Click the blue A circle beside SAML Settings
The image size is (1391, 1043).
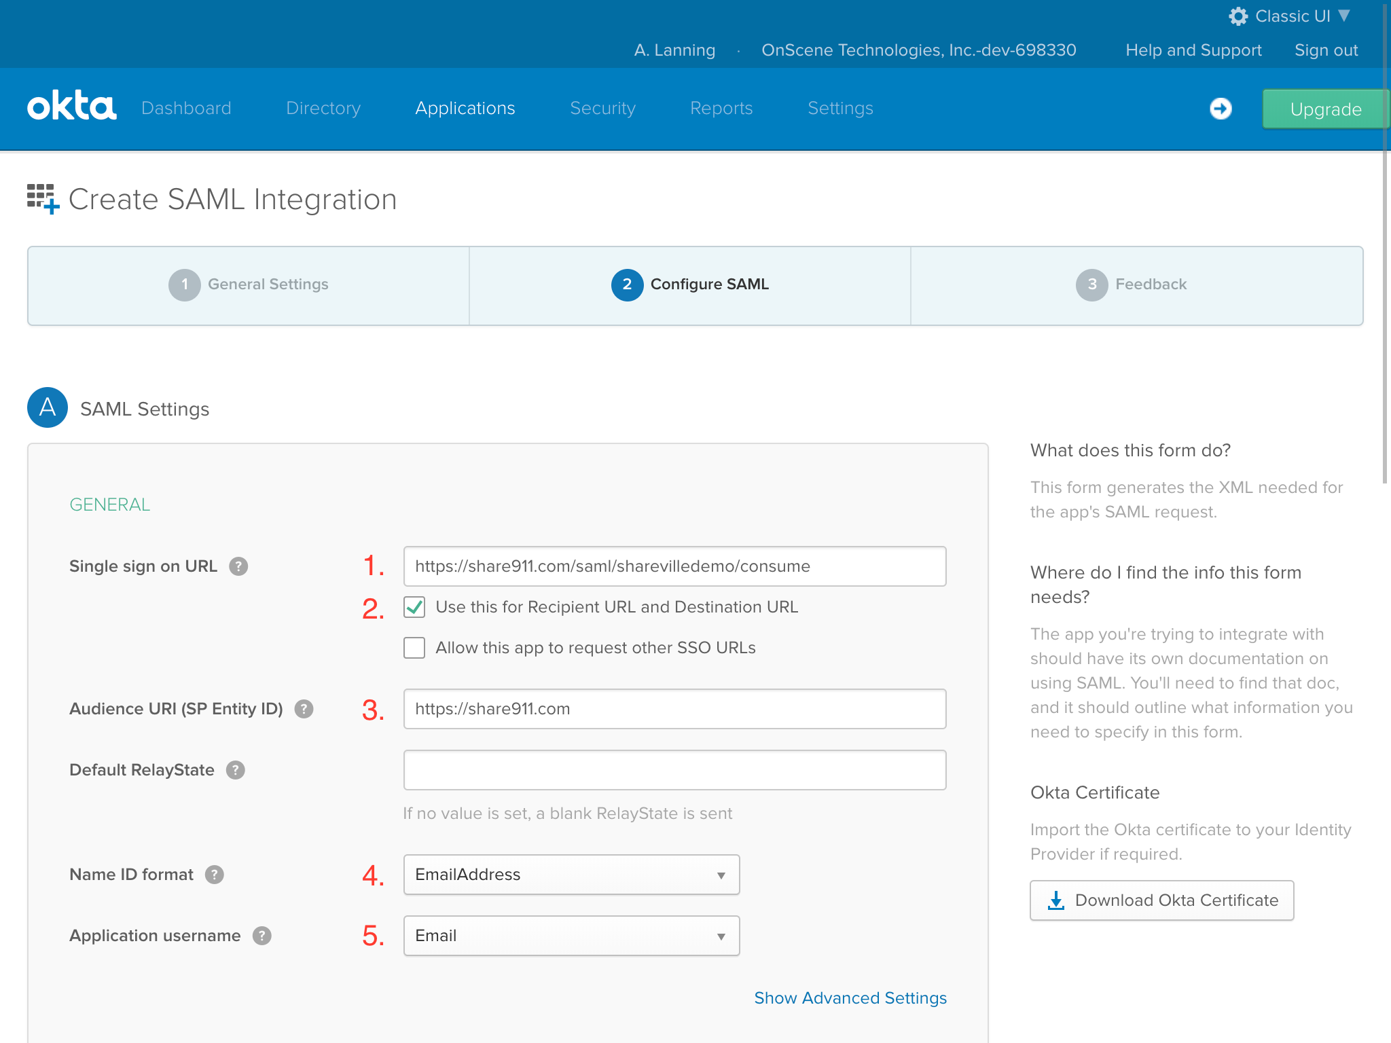(x=47, y=407)
